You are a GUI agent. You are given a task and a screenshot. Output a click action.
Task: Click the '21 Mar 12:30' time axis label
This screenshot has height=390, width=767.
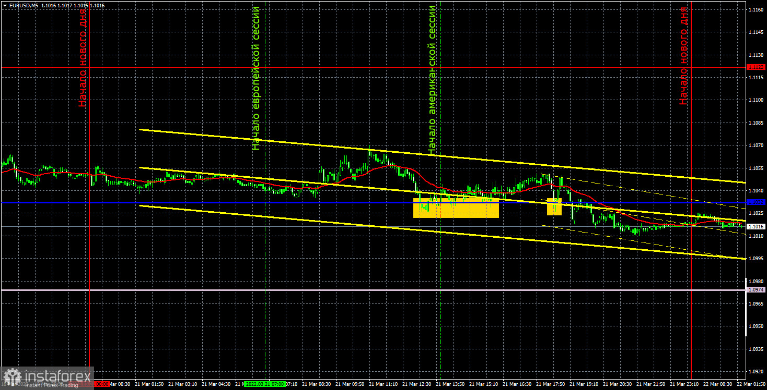[x=416, y=384]
